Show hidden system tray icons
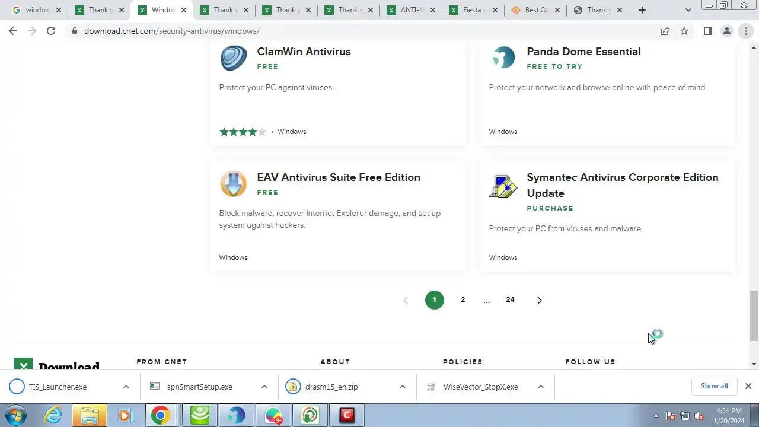The height and width of the screenshot is (427, 759). tap(656, 416)
